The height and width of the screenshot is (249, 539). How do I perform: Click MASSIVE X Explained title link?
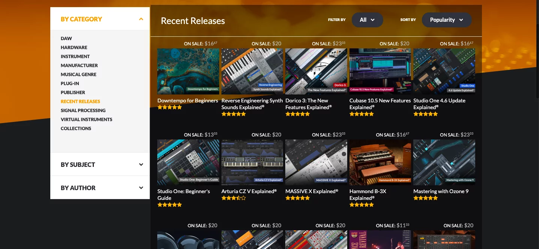[312, 191]
